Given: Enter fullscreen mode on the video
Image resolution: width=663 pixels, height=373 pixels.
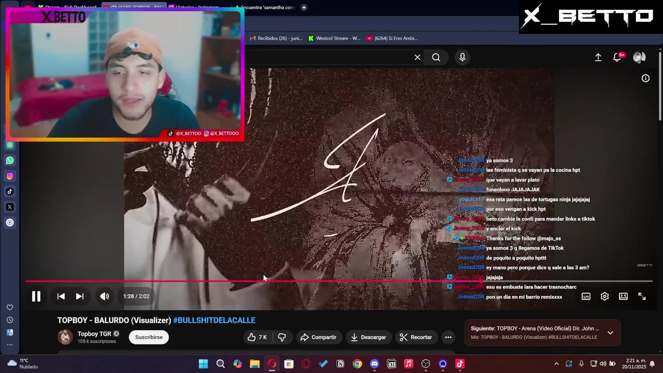Looking at the screenshot, I should [x=642, y=296].
